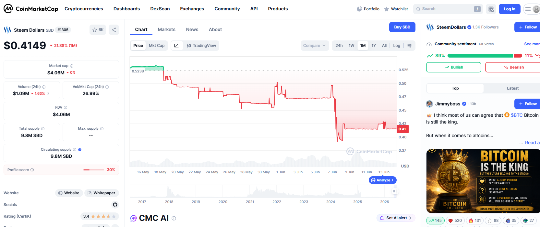
Task: Click the Analyze button on chart
Action: click(x=382, y=180)
